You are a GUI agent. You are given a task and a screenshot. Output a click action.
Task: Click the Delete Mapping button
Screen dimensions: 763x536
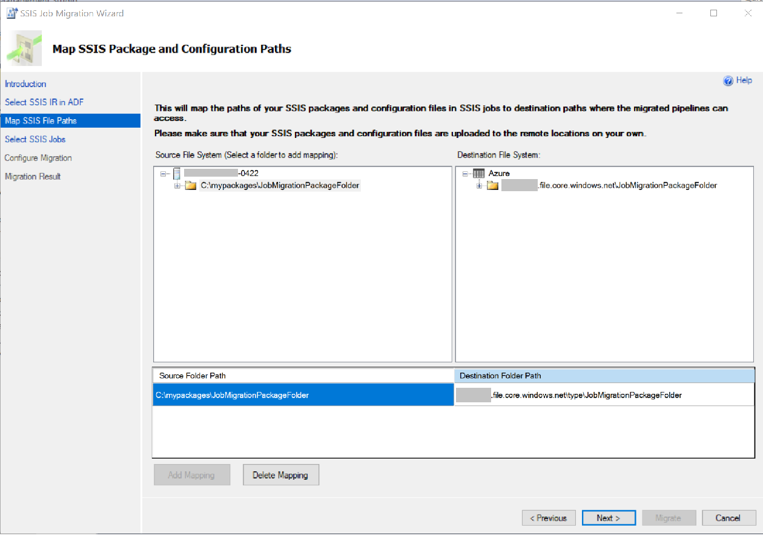(x=280, y=475)
